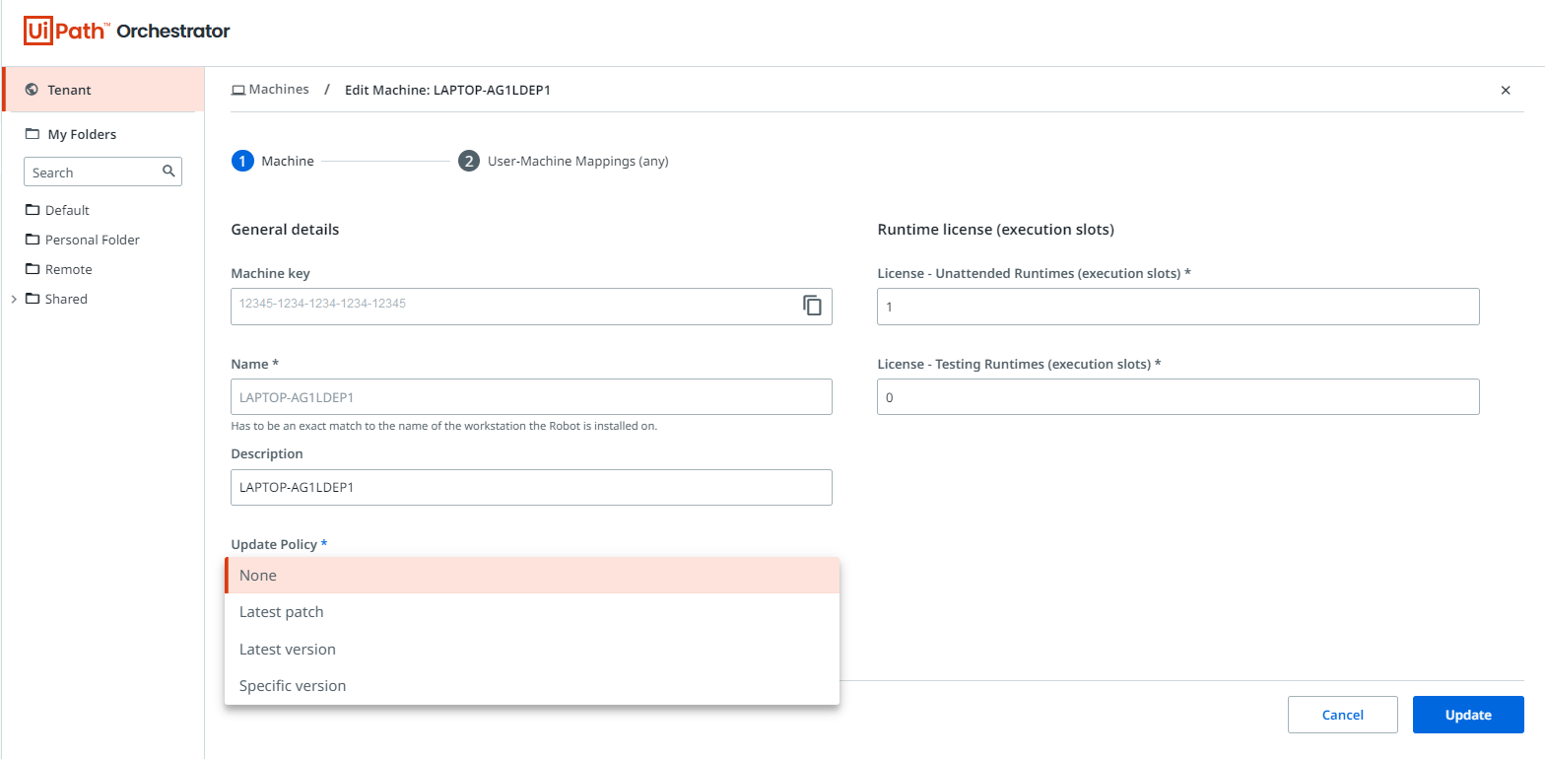Go to the Machine step

coord(273,161)
